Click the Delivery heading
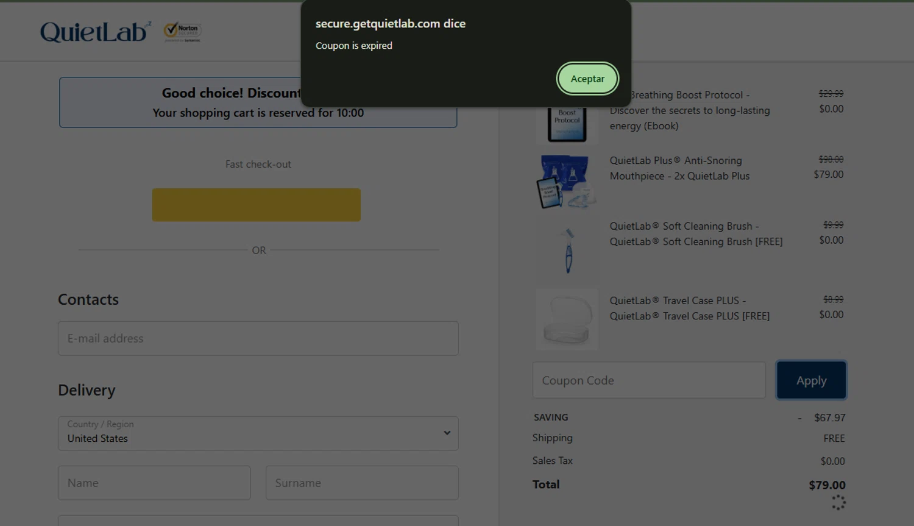 click(87, 390)
